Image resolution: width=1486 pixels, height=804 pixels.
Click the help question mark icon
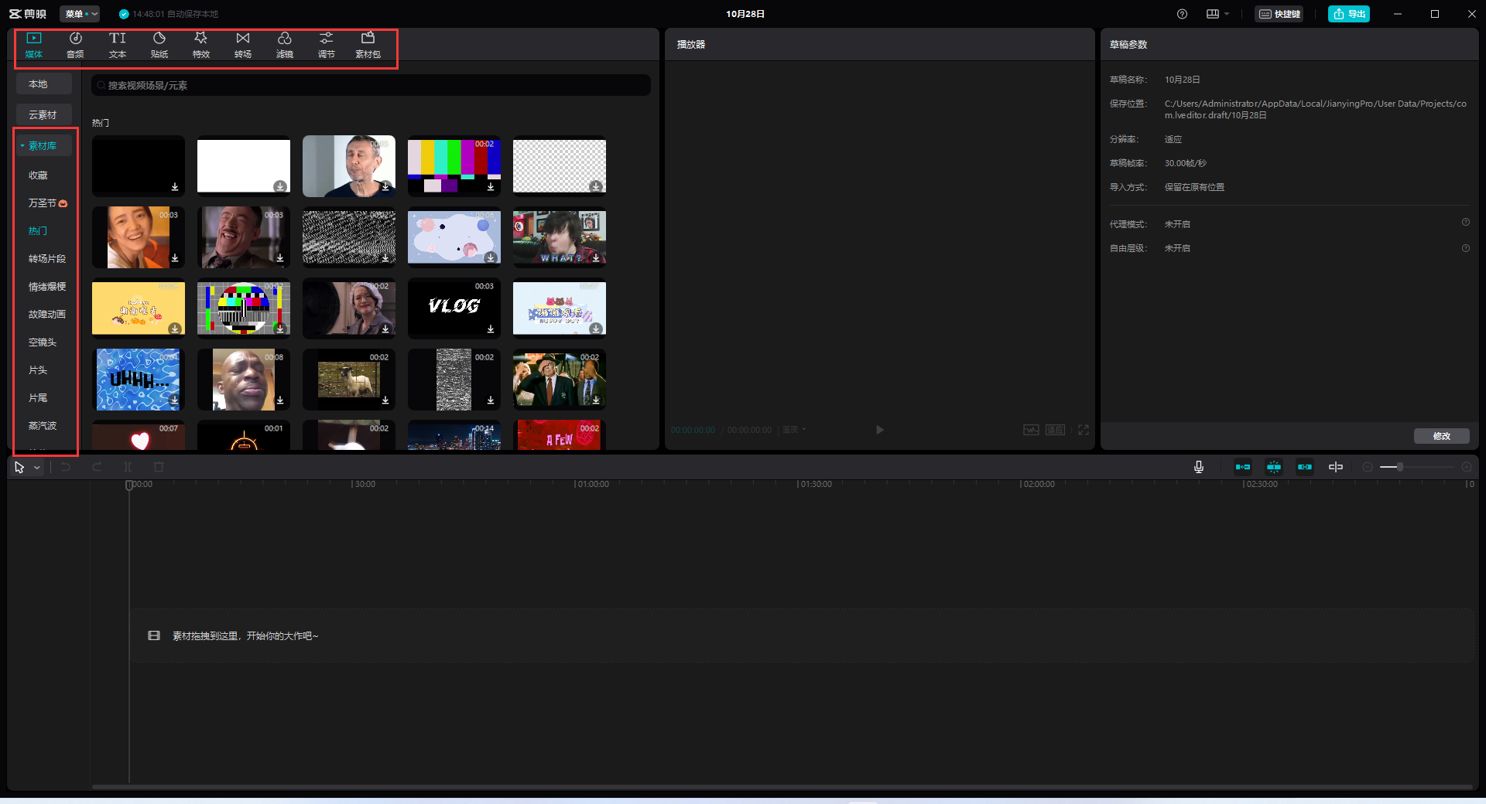[1182, 14]
